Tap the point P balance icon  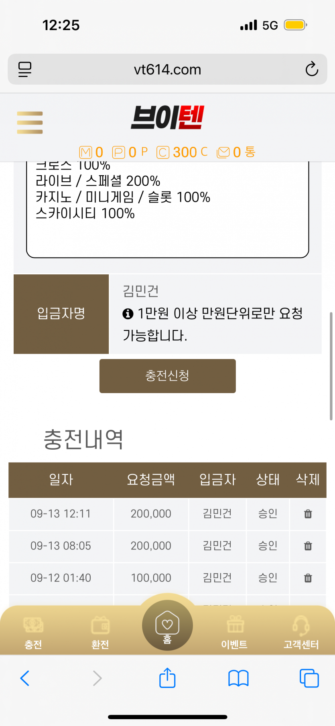tap(118, 152)
